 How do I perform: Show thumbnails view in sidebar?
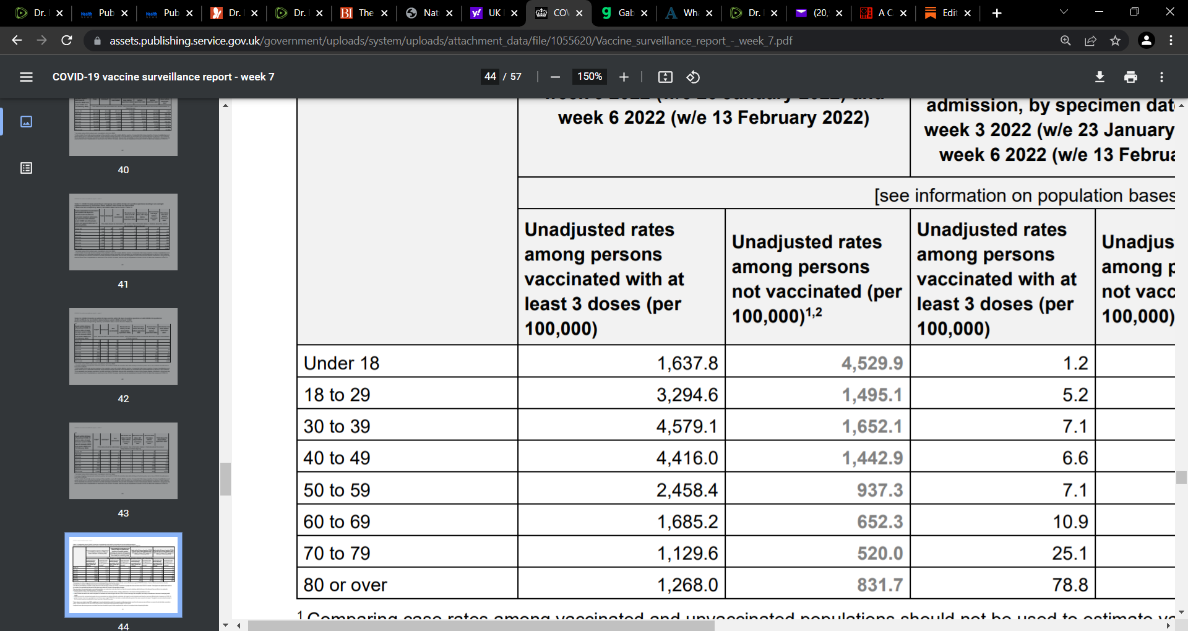pos(26,121)
